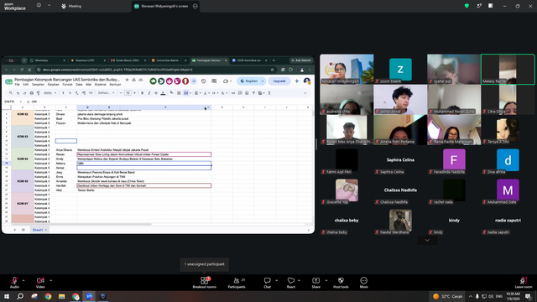
Task: Click the '1 unassigned participant' tooltip
Action: (205, 264)
